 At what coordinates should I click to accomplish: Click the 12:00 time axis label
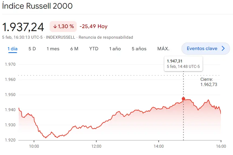pyautogui.click(x=96, y=146)
